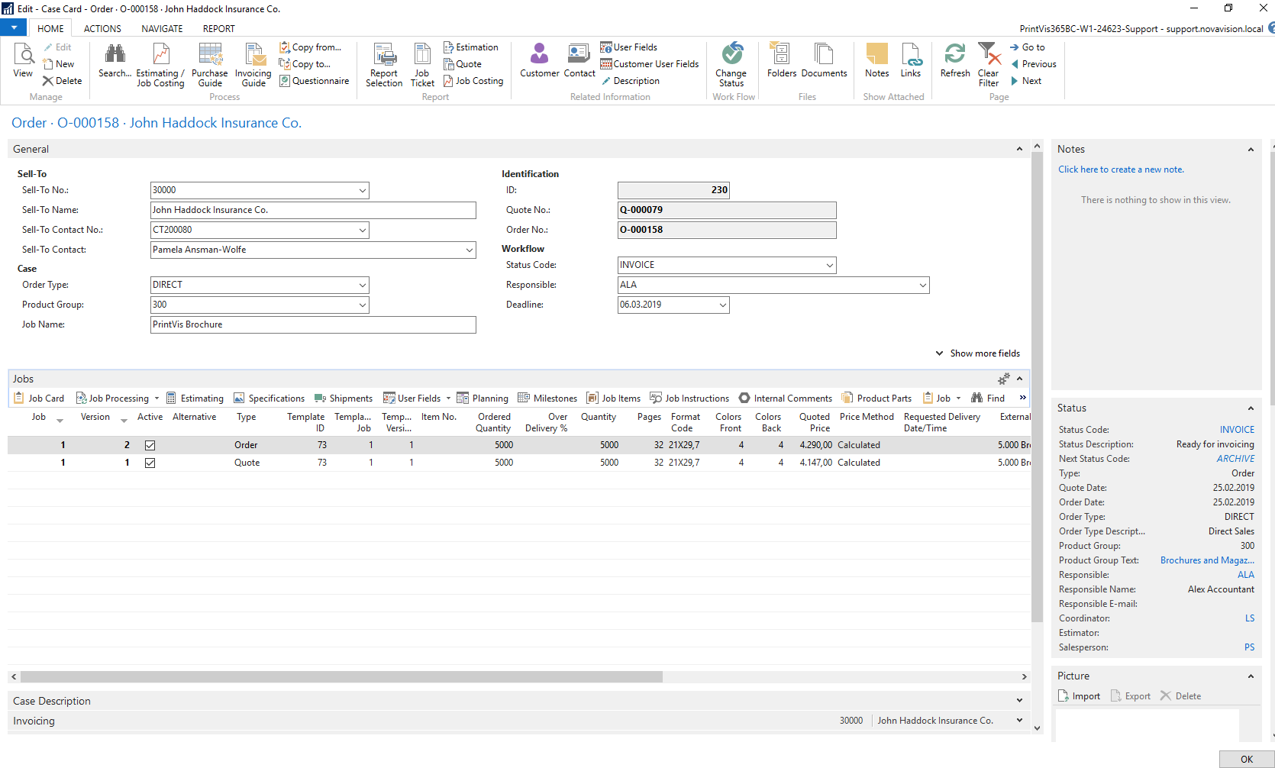
Task: Launch the Purchase Guide
Action: click(210, 65)
